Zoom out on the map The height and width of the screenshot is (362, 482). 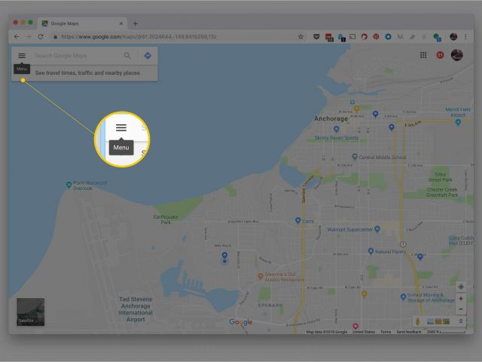(x=460, y=309)
